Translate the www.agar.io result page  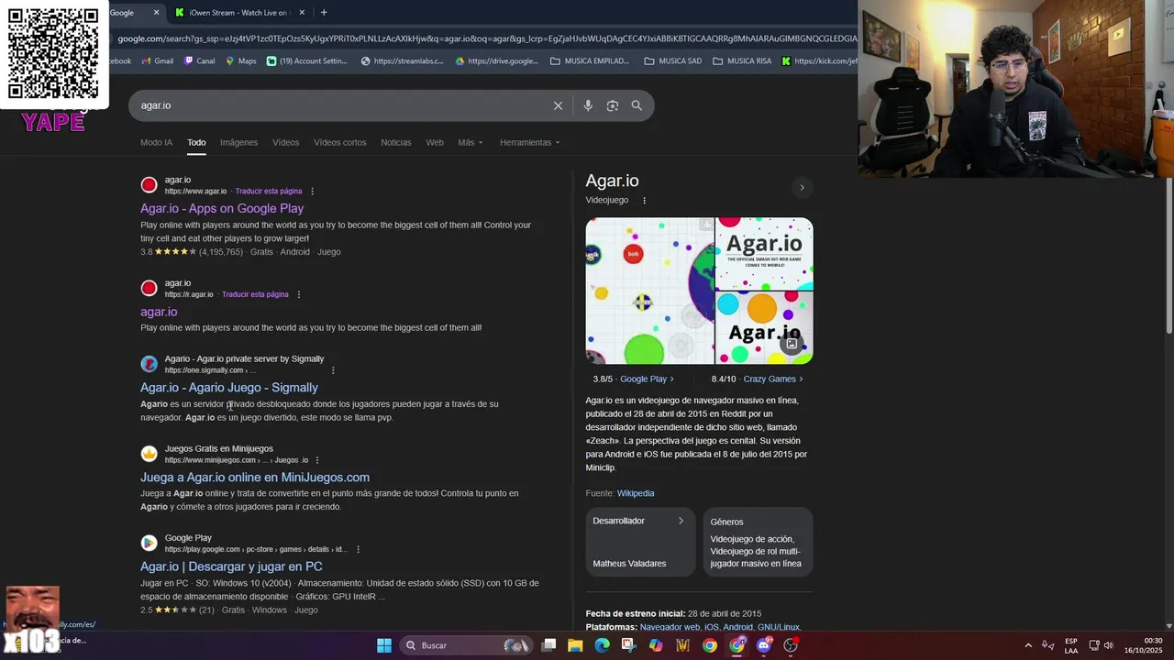[269, 192]
